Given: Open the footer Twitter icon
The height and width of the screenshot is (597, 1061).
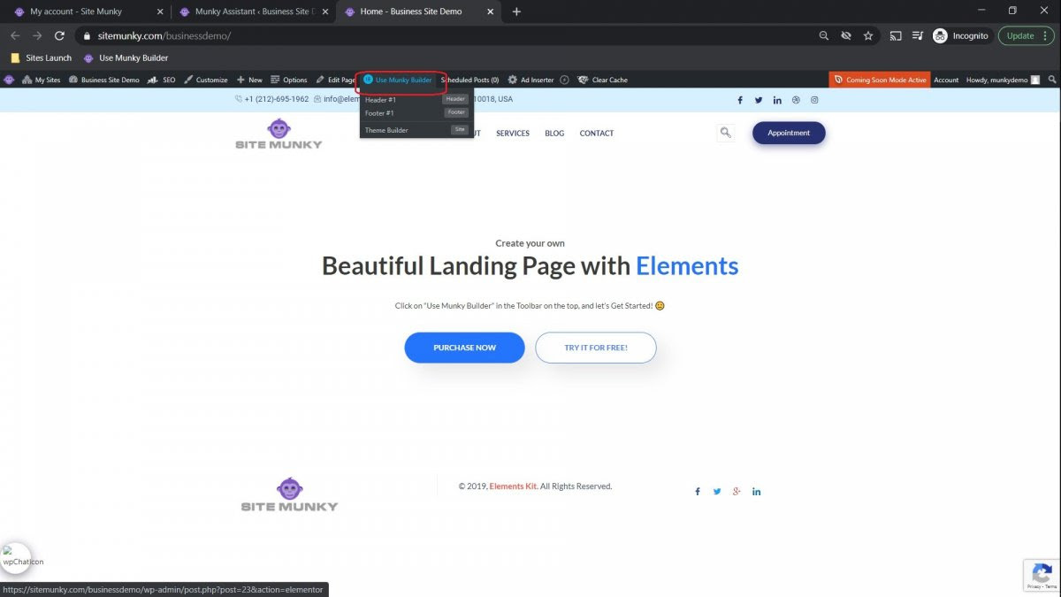Looking at the screenshot, I should [x=717, y=492].
